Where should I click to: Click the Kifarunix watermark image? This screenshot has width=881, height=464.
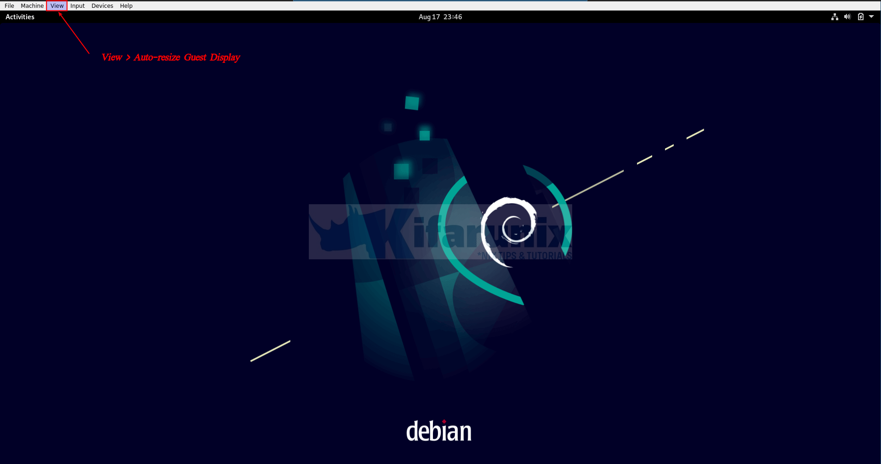[x=440, y=232]
